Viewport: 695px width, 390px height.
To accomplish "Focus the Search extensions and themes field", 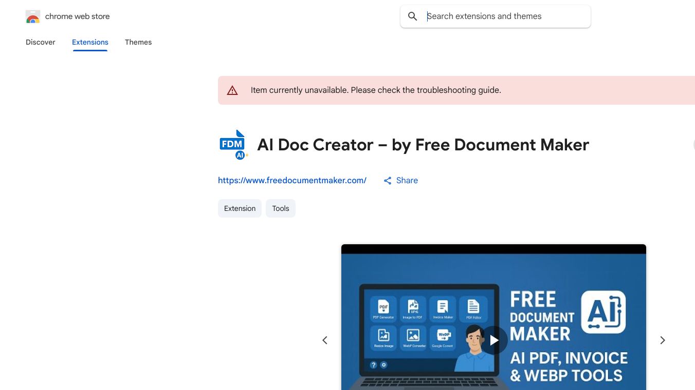I will pyautogui.click(x=496, y=16).
